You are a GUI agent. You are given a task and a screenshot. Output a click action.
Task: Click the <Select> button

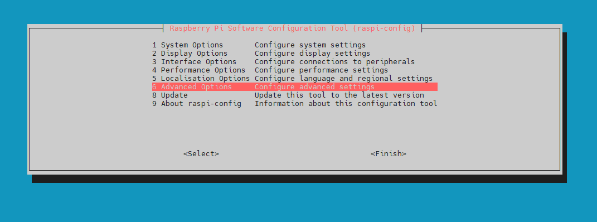201,154
